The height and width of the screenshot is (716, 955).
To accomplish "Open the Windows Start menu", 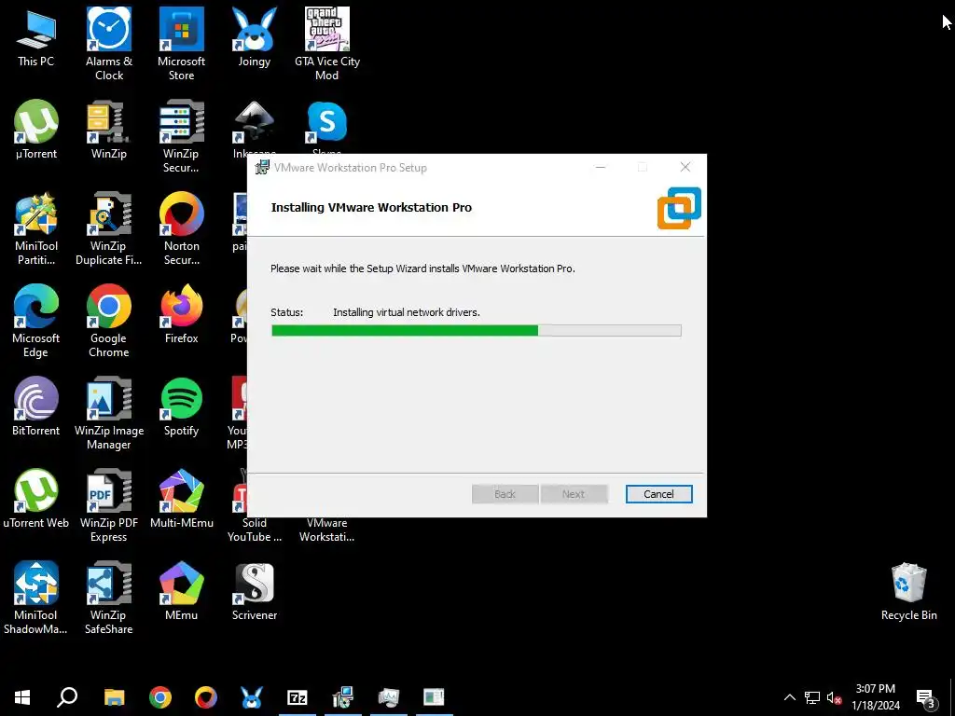I will 22,697.
